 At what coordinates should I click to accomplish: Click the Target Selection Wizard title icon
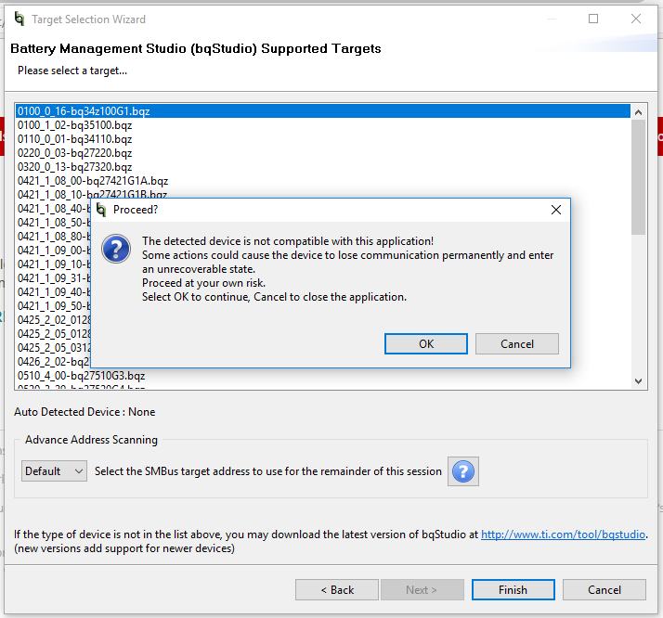(19, 19)
